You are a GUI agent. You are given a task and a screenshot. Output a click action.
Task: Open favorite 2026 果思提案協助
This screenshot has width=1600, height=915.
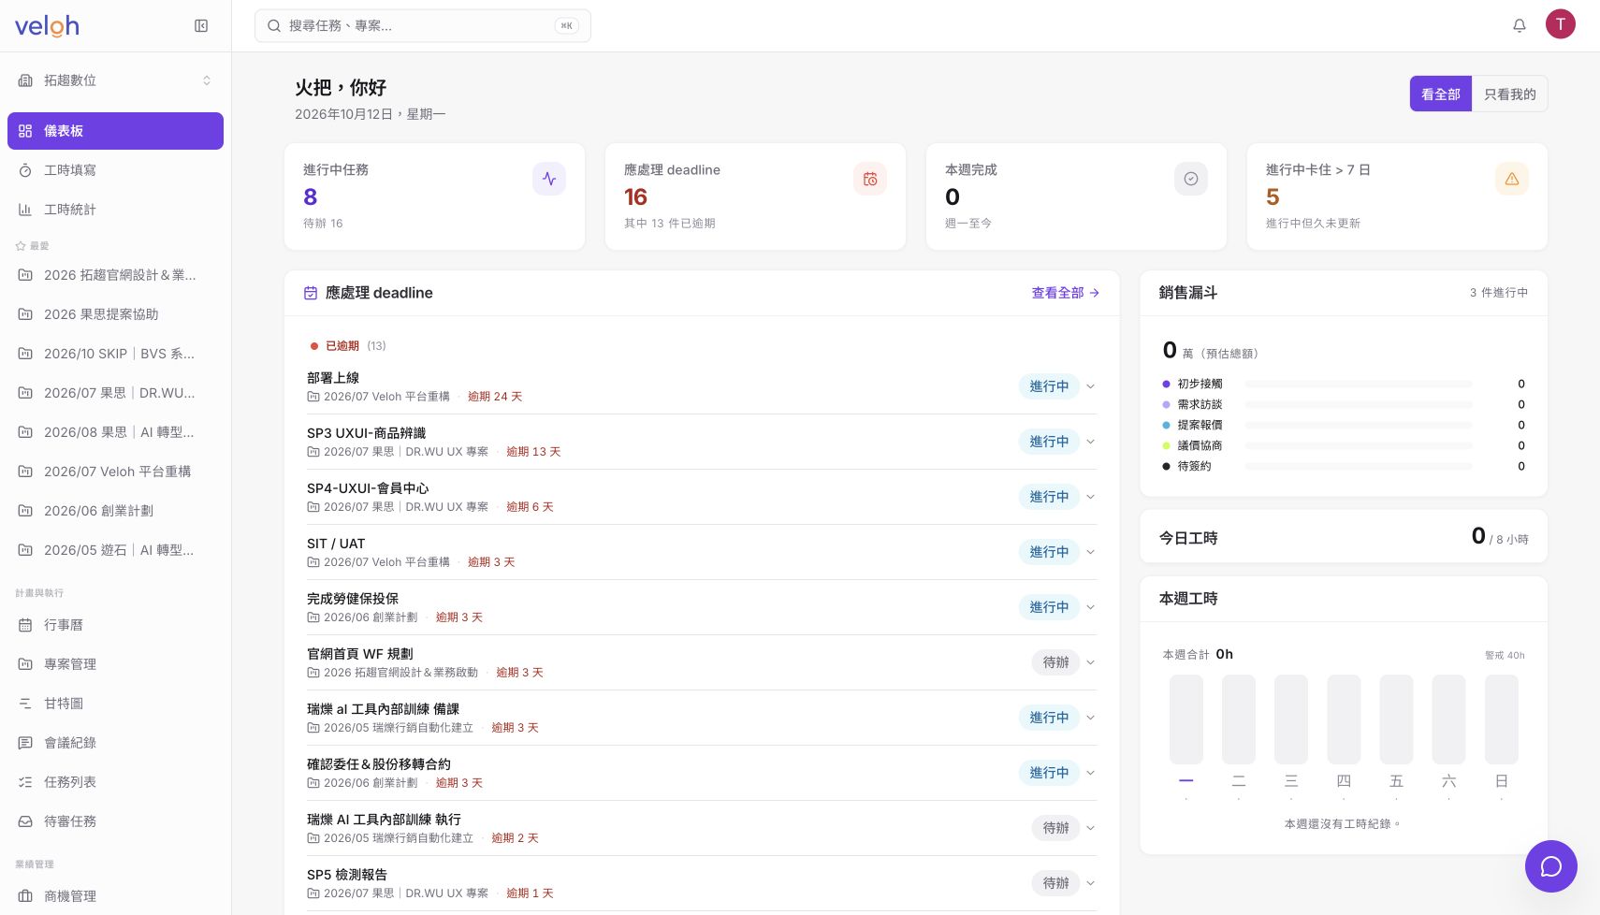(115, 314)
